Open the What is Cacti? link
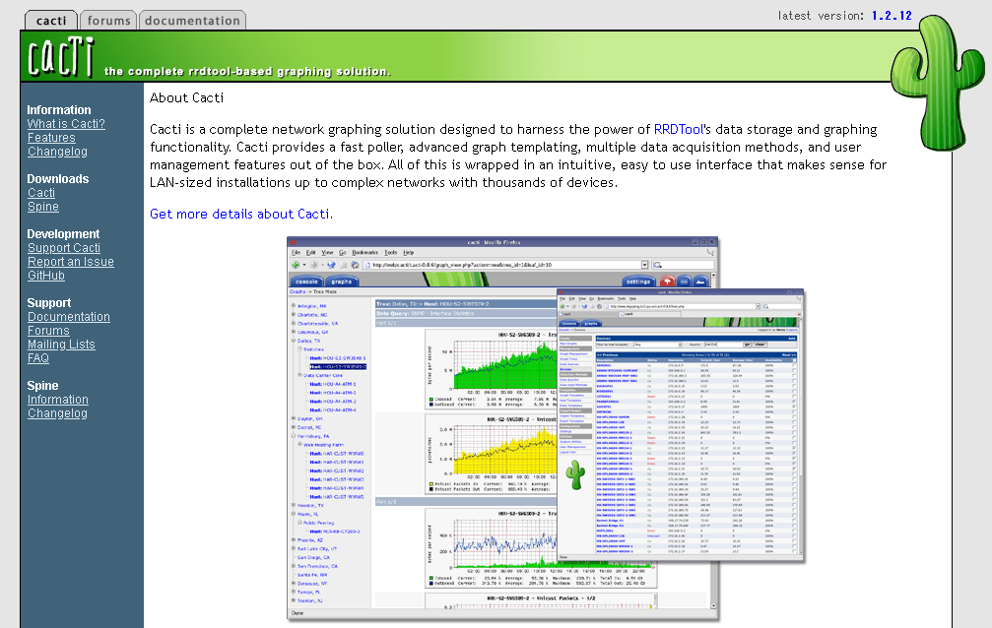The height and width of the screenshot is (628, 992). pos(66,124)
